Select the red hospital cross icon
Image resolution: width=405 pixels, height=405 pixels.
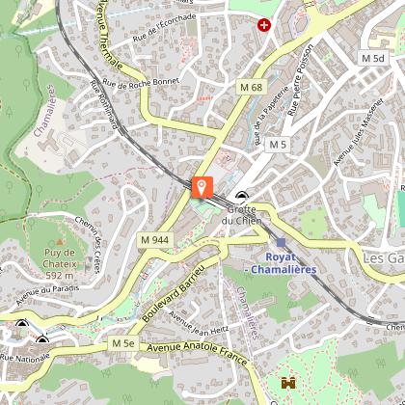tap(264, 25)
